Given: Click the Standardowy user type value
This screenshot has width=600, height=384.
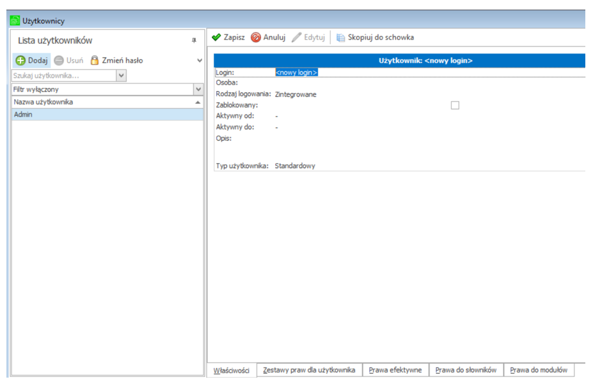Looking at the screenshot, I should (x=295, y=166).
